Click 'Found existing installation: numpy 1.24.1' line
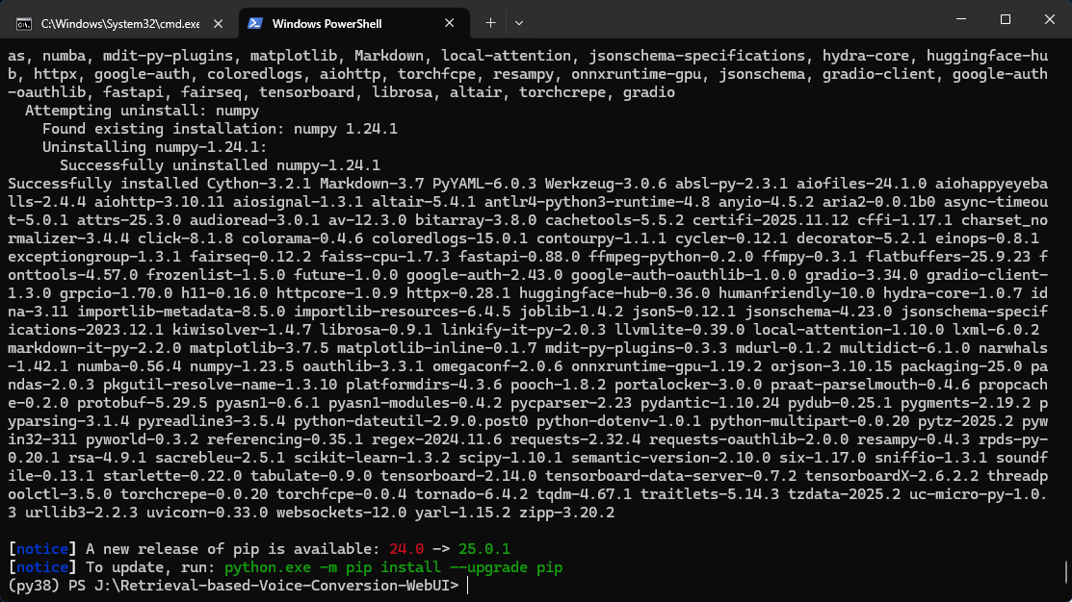 [x=220, y=129]
